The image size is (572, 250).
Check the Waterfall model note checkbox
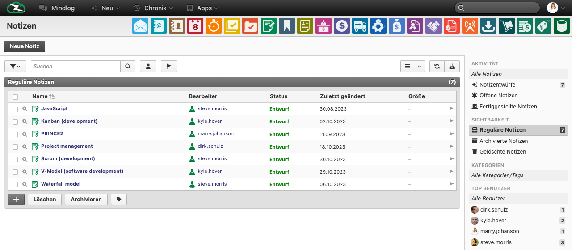(x=15, y=184)
